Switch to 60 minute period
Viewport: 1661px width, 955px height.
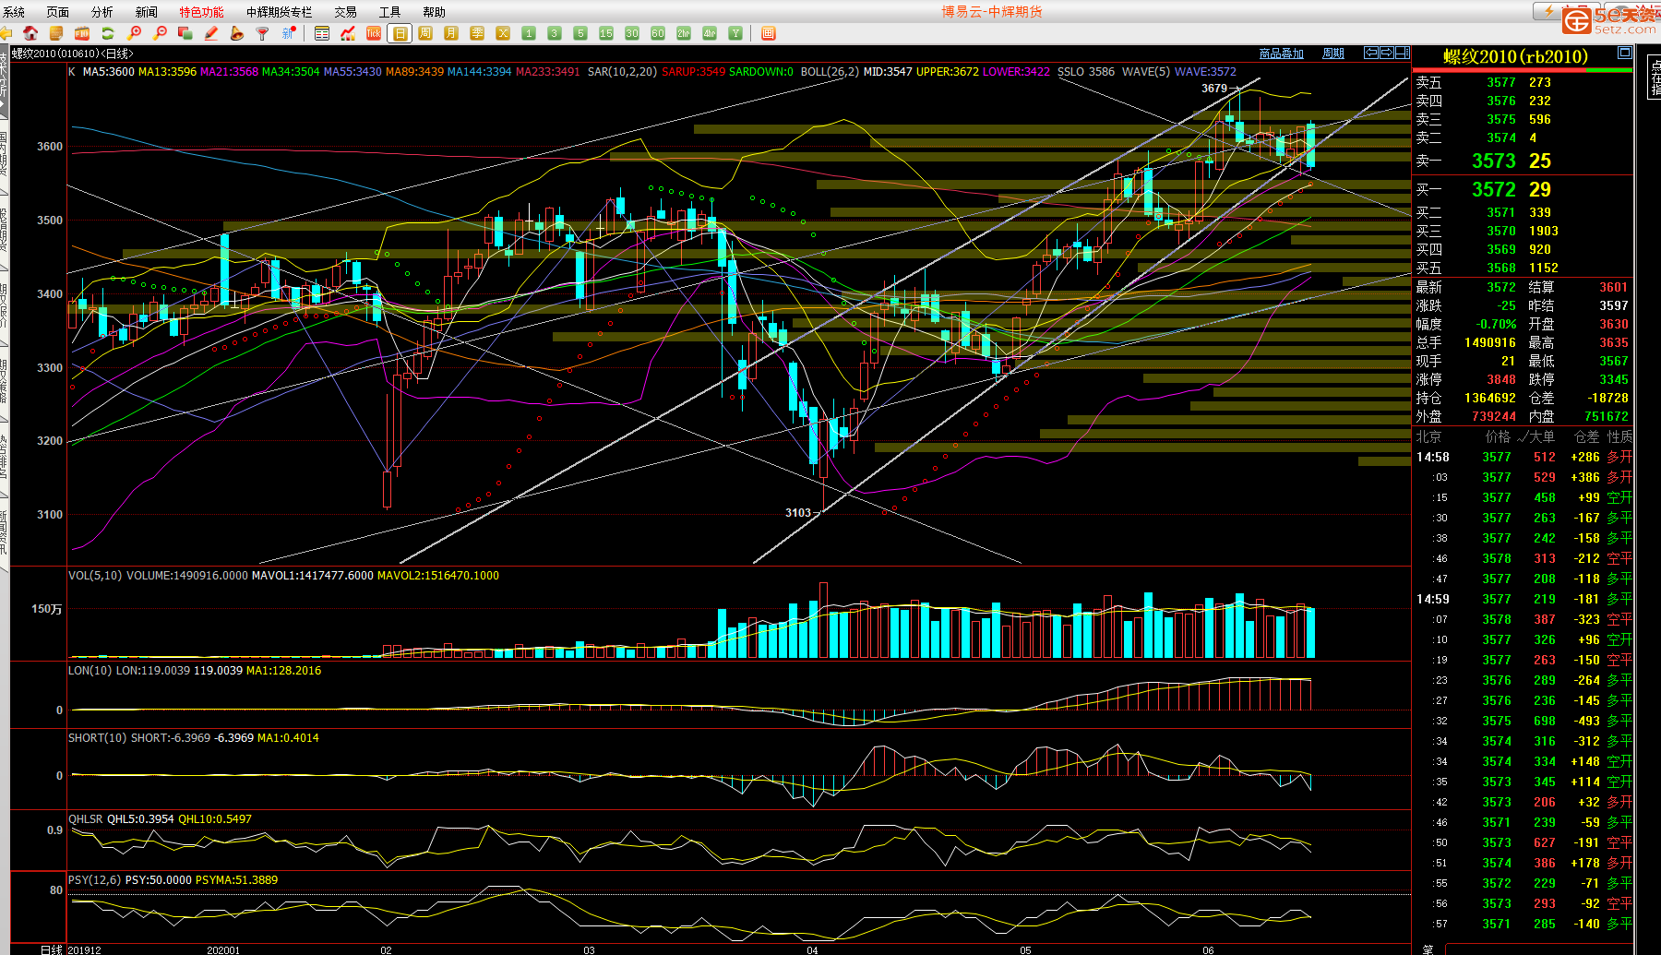pos(658,33)
